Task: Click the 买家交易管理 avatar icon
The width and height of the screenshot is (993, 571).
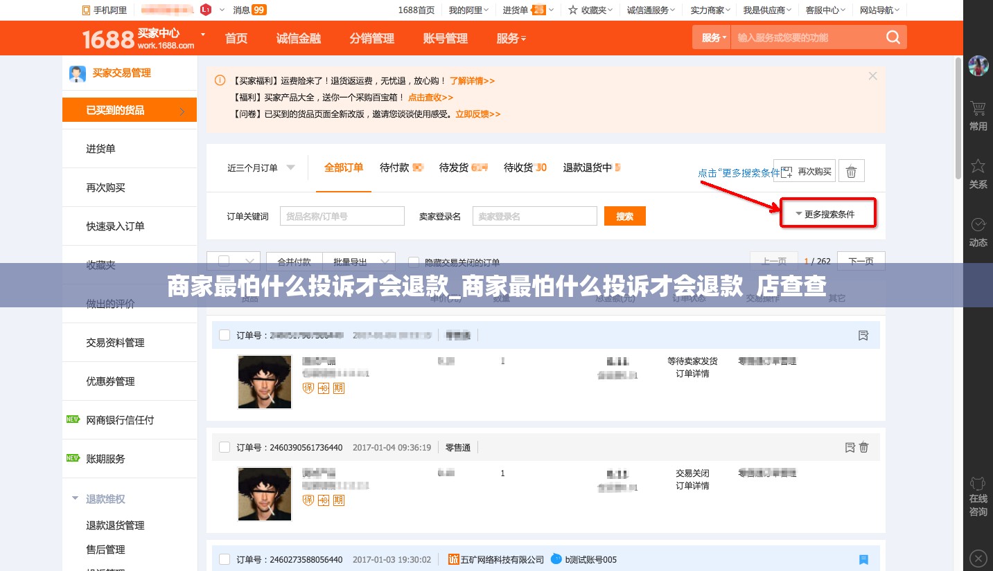Action: [x=77, y=73]
